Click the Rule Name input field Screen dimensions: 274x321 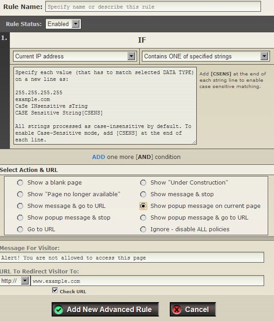(153, 7)
